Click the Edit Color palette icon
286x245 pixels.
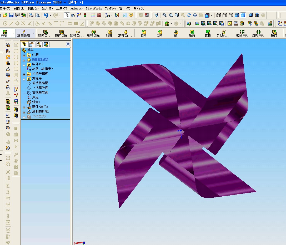point(93,15)
